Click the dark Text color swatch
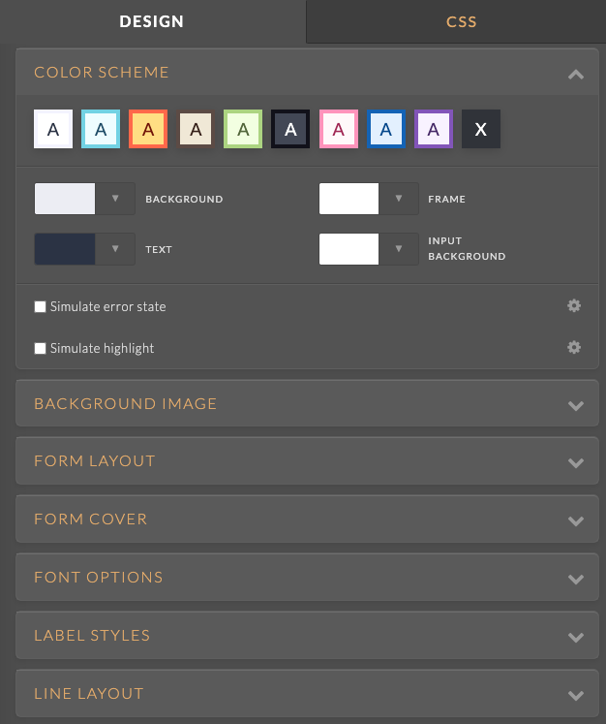 (65, 249)
